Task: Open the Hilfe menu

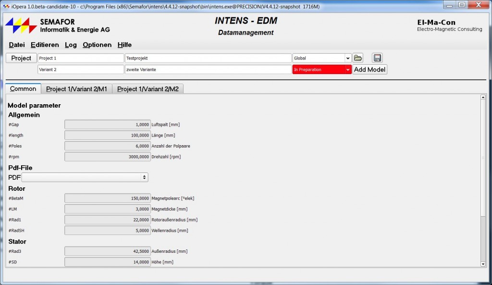Action: 124,45
